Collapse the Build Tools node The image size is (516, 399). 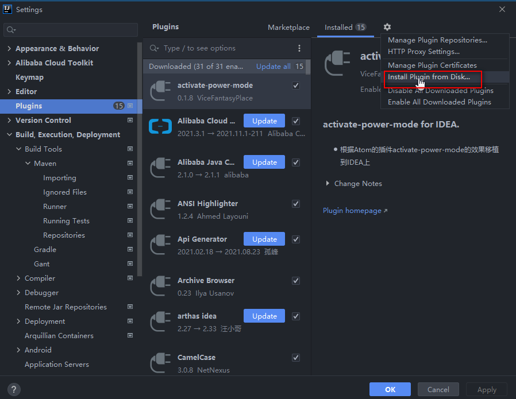pos(18,149)
